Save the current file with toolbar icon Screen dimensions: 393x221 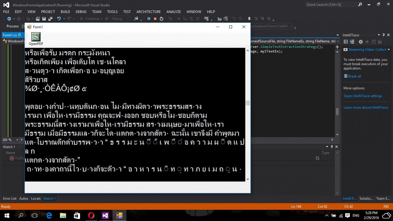(x=44, y=19)
